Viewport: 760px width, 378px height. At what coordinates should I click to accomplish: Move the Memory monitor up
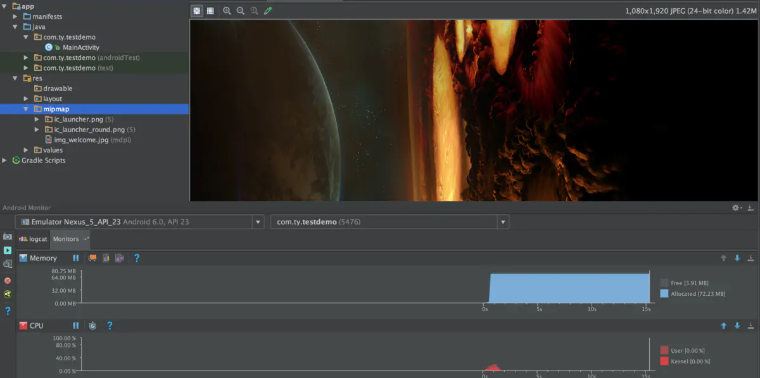pyautogui.click(x=723, y=258)
